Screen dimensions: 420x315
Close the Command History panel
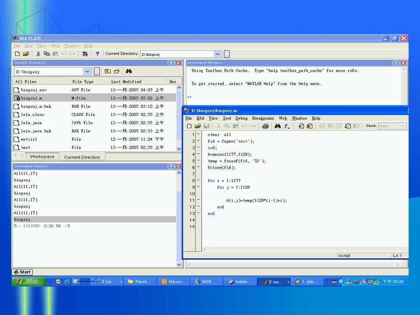pyautogui.click(x=178, y=166)
